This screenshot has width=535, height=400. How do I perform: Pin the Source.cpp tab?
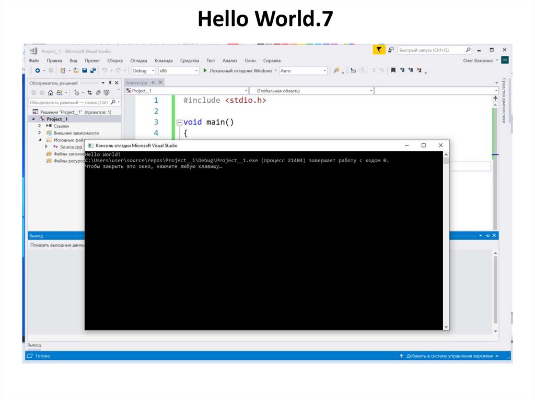coord(153,82)
